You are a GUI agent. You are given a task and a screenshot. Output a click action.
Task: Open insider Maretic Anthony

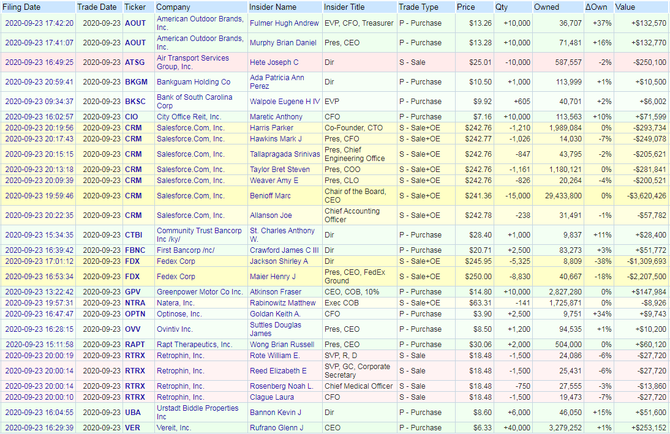click(276, 117)
